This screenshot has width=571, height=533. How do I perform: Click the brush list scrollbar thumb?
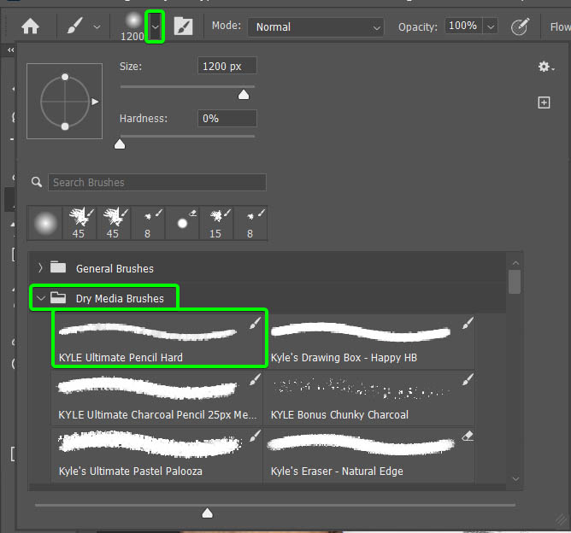tap(515, 282)
